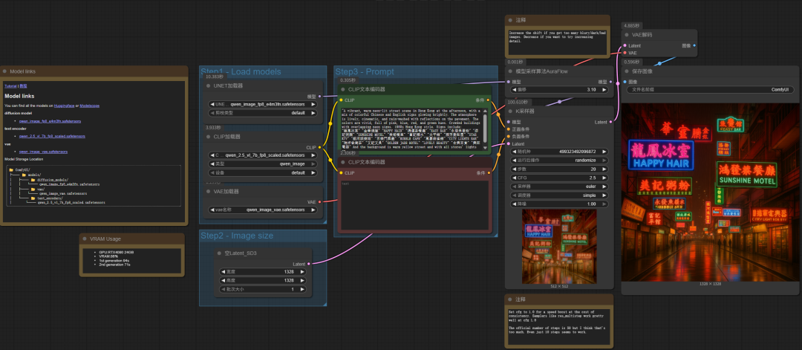Viewport: 802px width, 350px height.
Task: Collapse the CLIP加载器 node via title dot
Action: pos(208,137)
